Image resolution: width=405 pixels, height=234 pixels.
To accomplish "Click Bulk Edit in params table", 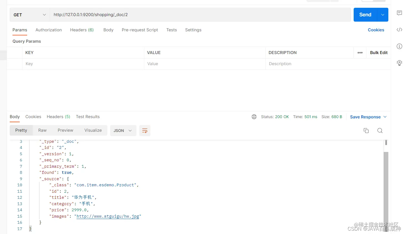I will pyautogui.click(x=379, y=53).
